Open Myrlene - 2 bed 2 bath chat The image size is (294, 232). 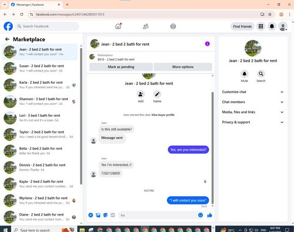40,200
